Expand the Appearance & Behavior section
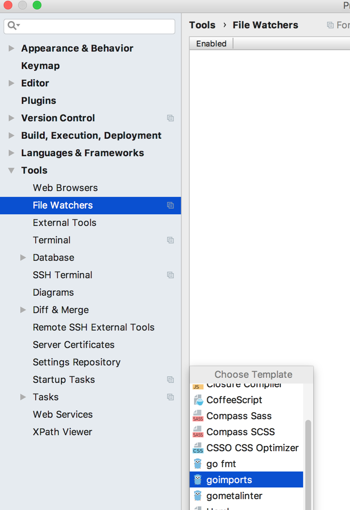Image resolution: width=350 pixels, height=510 pixels. pos(12,48)
